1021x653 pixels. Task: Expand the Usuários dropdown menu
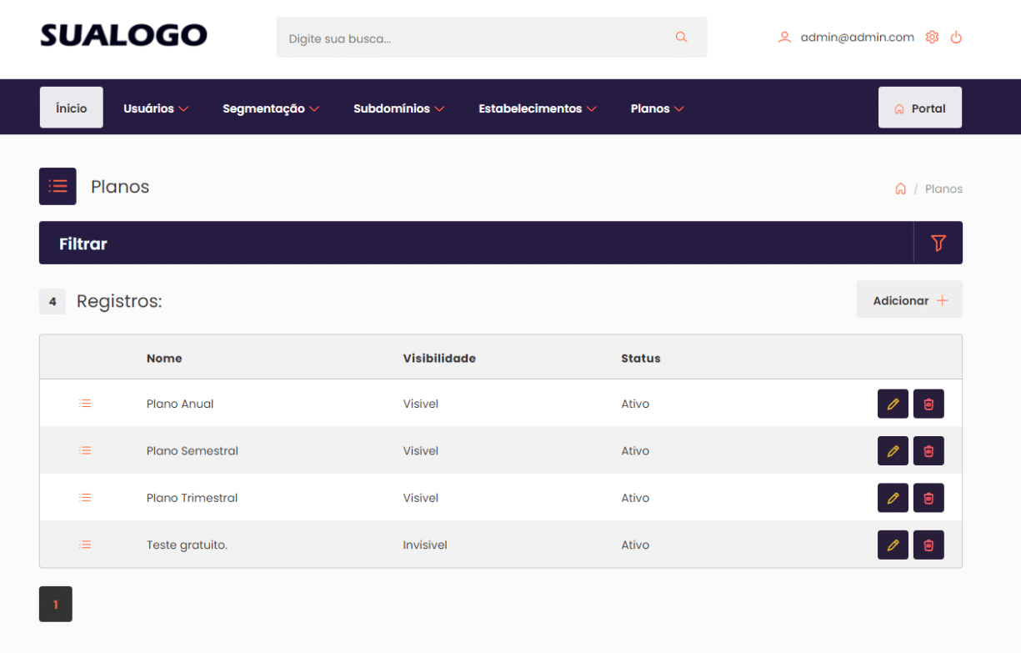tap(156, 108)
